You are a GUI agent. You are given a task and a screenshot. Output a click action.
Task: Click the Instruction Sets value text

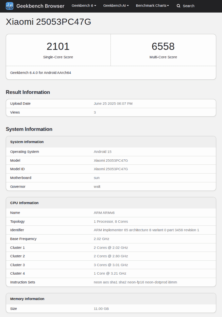[135, 282]
